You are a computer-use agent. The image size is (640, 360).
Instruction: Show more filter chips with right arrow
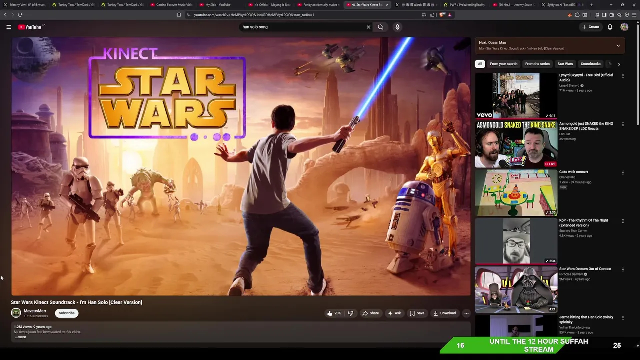[x=619, y=64]
